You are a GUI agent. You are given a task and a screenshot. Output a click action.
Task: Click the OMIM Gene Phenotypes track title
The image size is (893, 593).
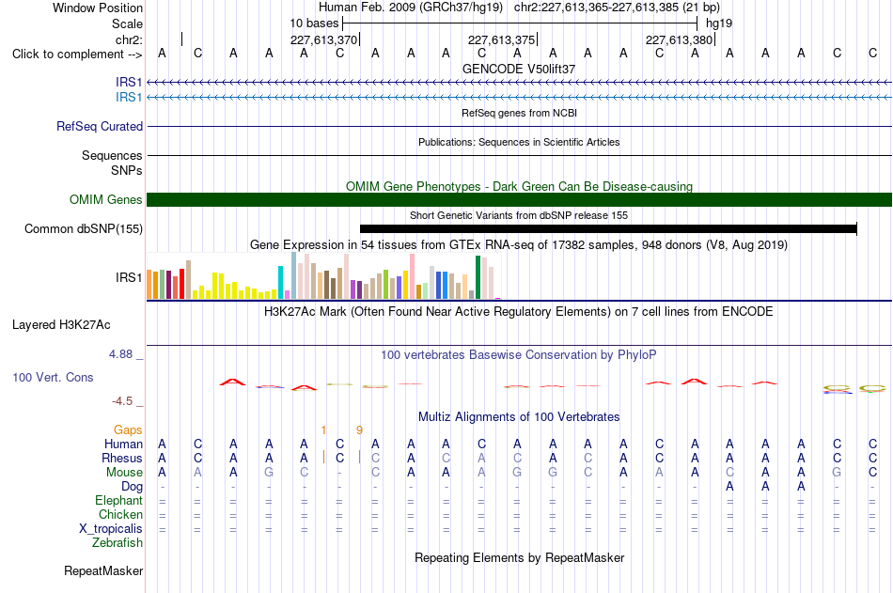pyautogui.click(x=519, y=186)
